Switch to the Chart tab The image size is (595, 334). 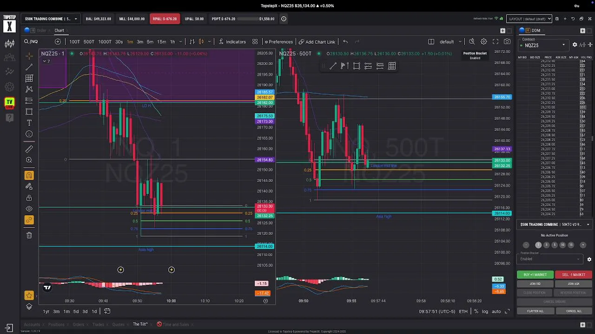pyautogui.click(x=59, y=31)
